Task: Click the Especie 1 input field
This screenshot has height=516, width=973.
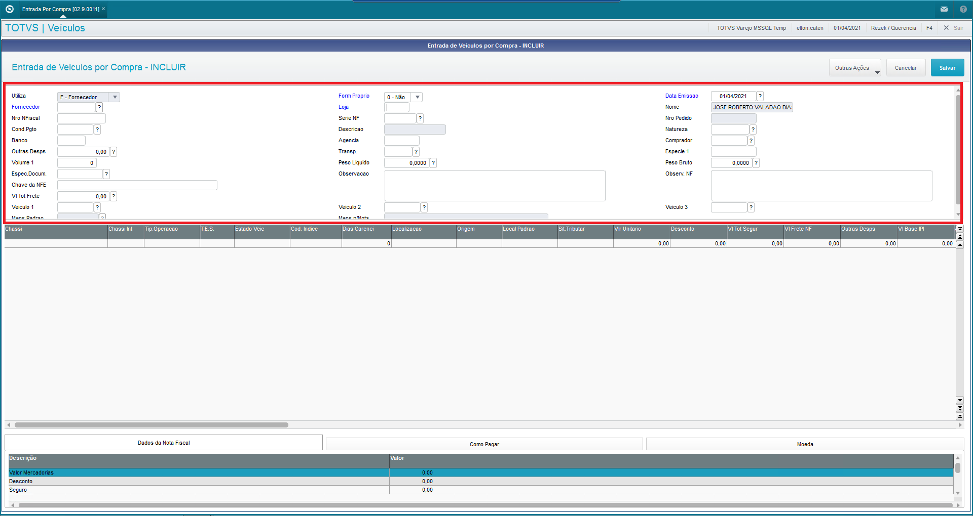Action: pos(734,152)
